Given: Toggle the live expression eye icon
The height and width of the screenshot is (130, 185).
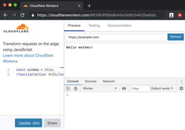Looking at the screenshot, I should [x=124, y=88].
